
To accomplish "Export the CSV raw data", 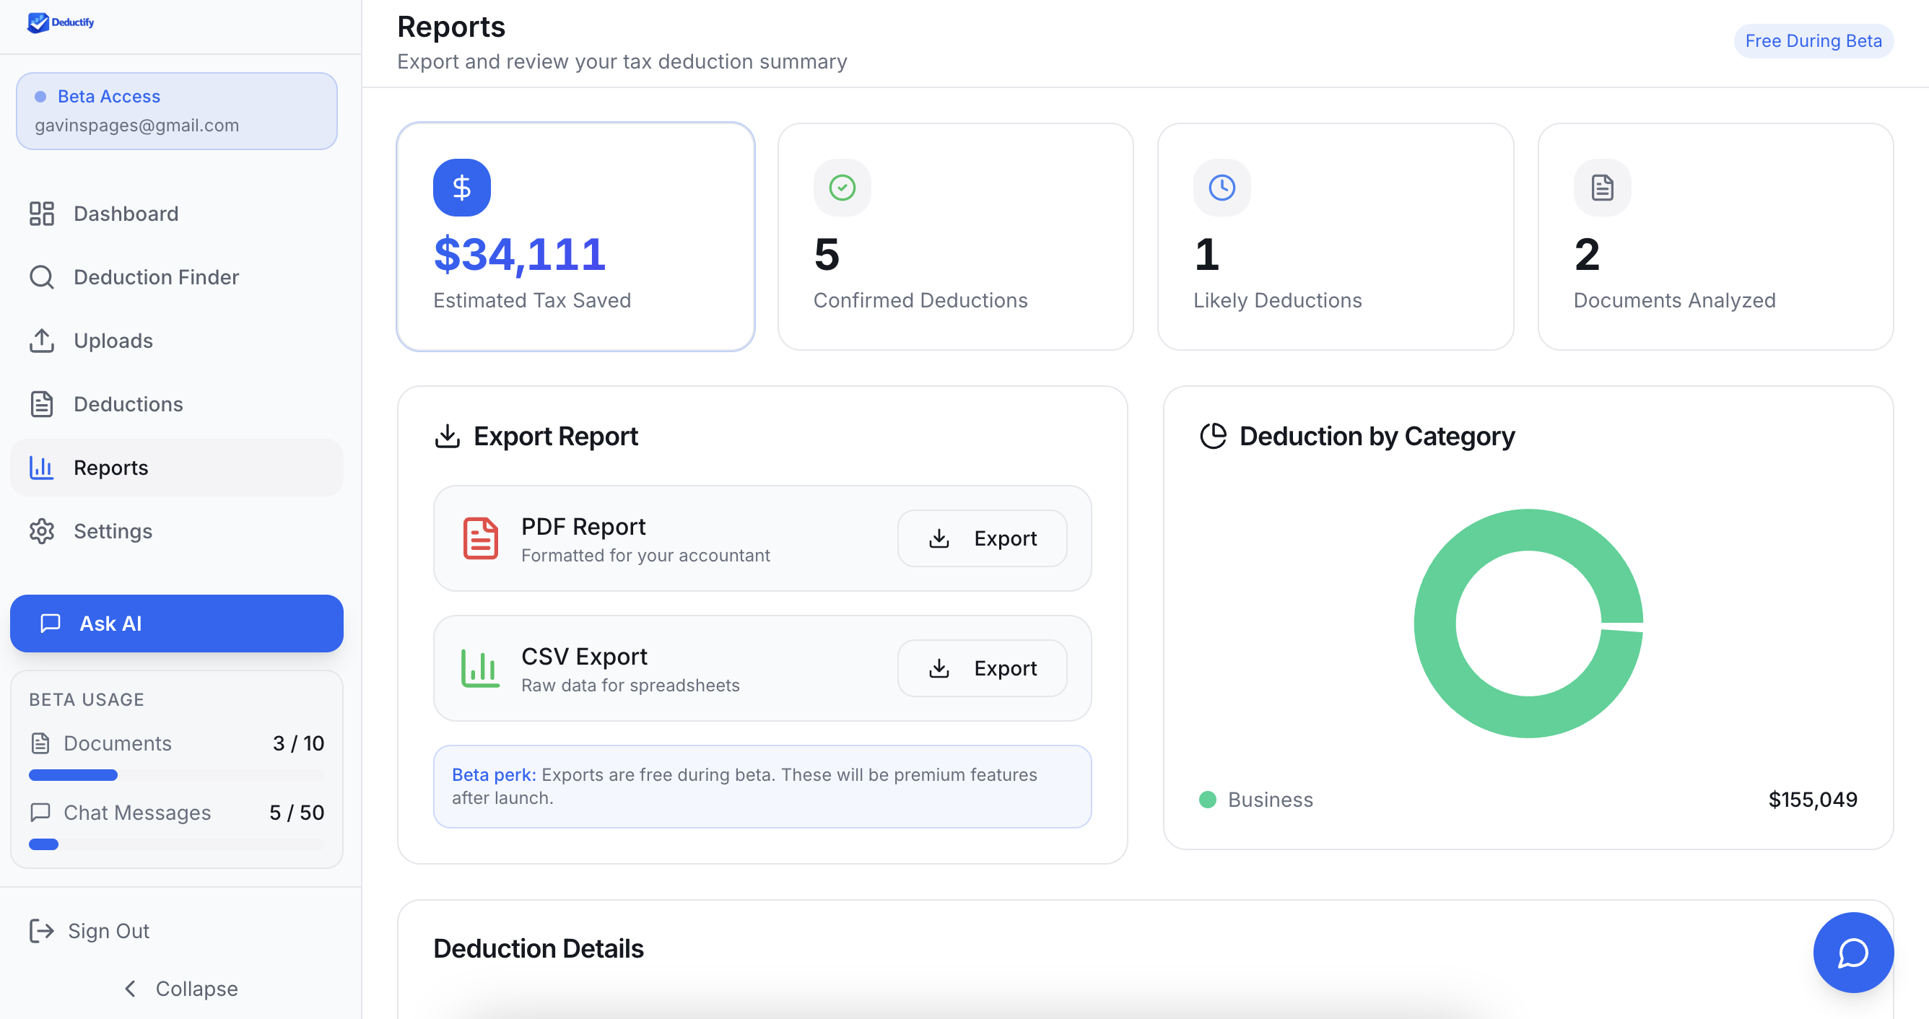I will [x=982, y=668].
